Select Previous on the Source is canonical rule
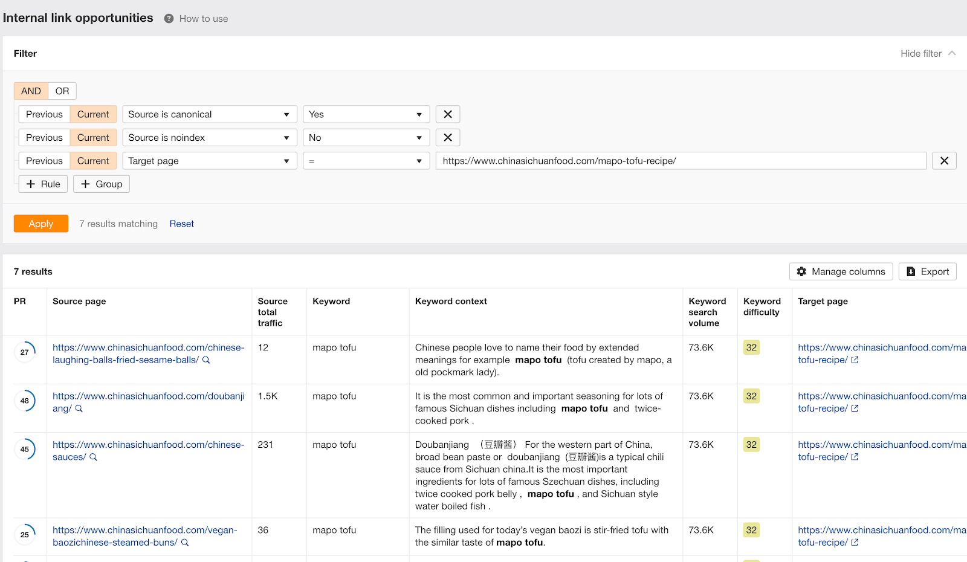This screenshot has height=562, width=967. click(44, 114)
